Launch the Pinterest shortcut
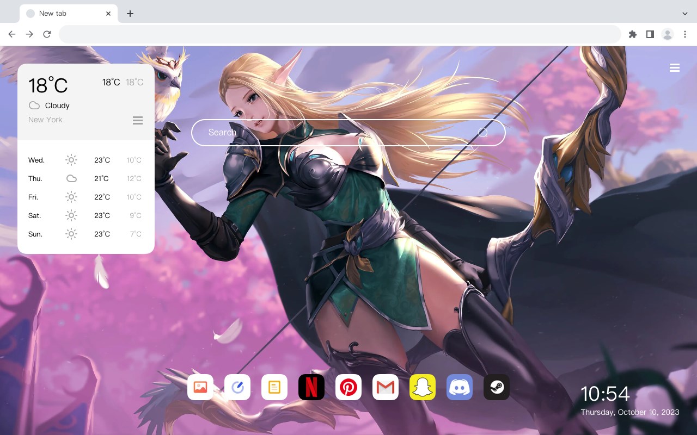Viewport: 697px width, 435px height. click(x=348, y=387)
